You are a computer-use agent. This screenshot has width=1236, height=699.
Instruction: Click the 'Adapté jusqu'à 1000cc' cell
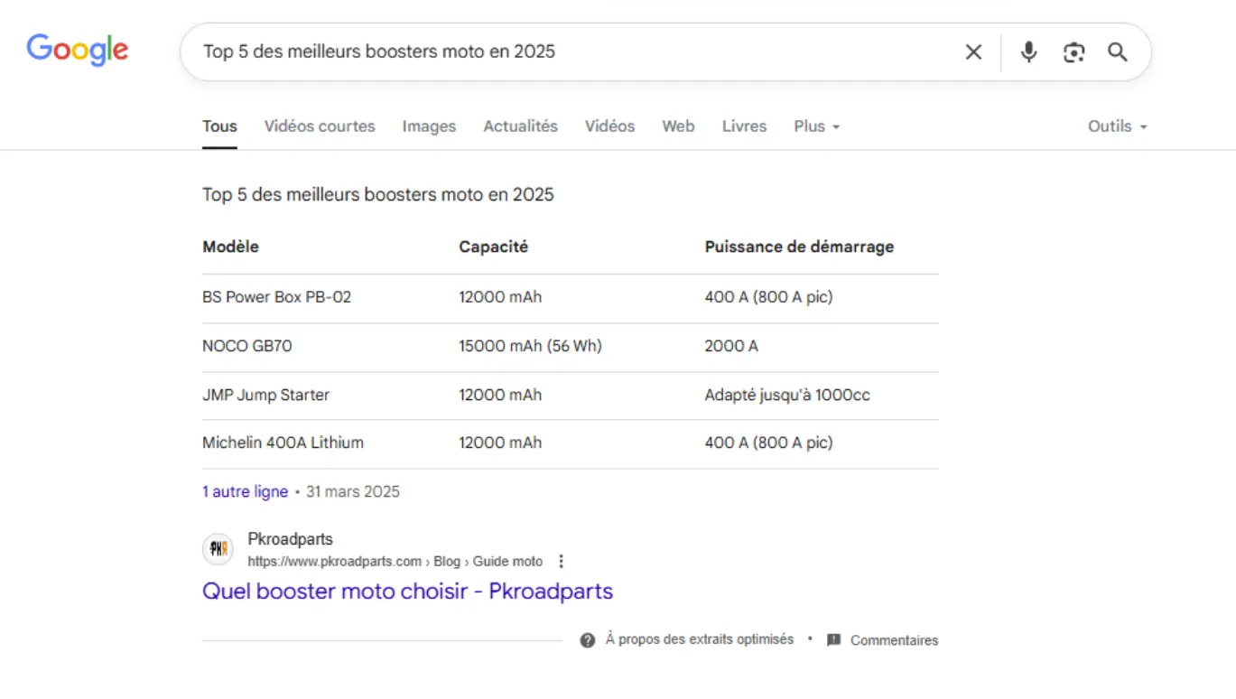coord(787,395)
